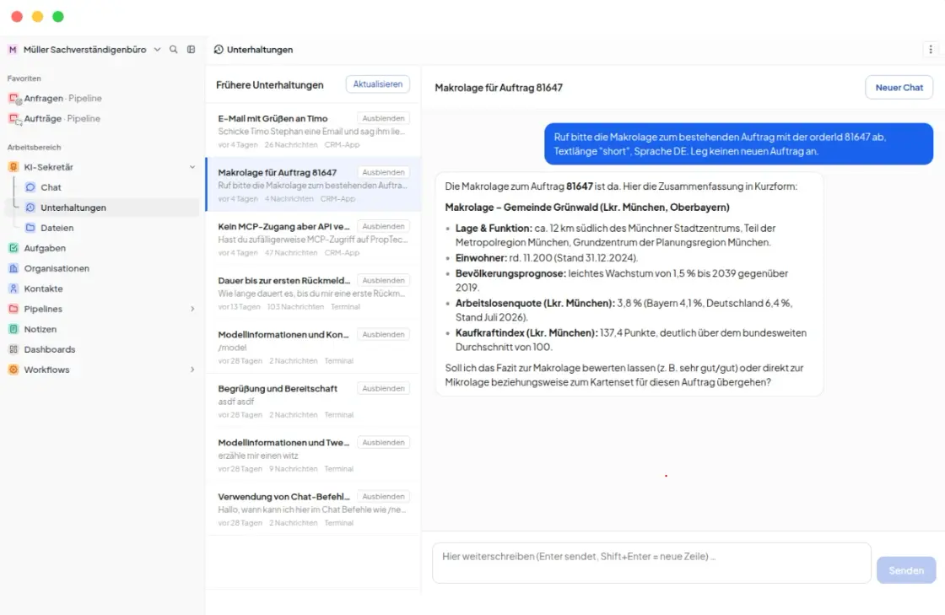Viewport: 945px width, 615px height.
Task: Collapse the KI-Sekretär section chevron
Action: pos(192,167)
